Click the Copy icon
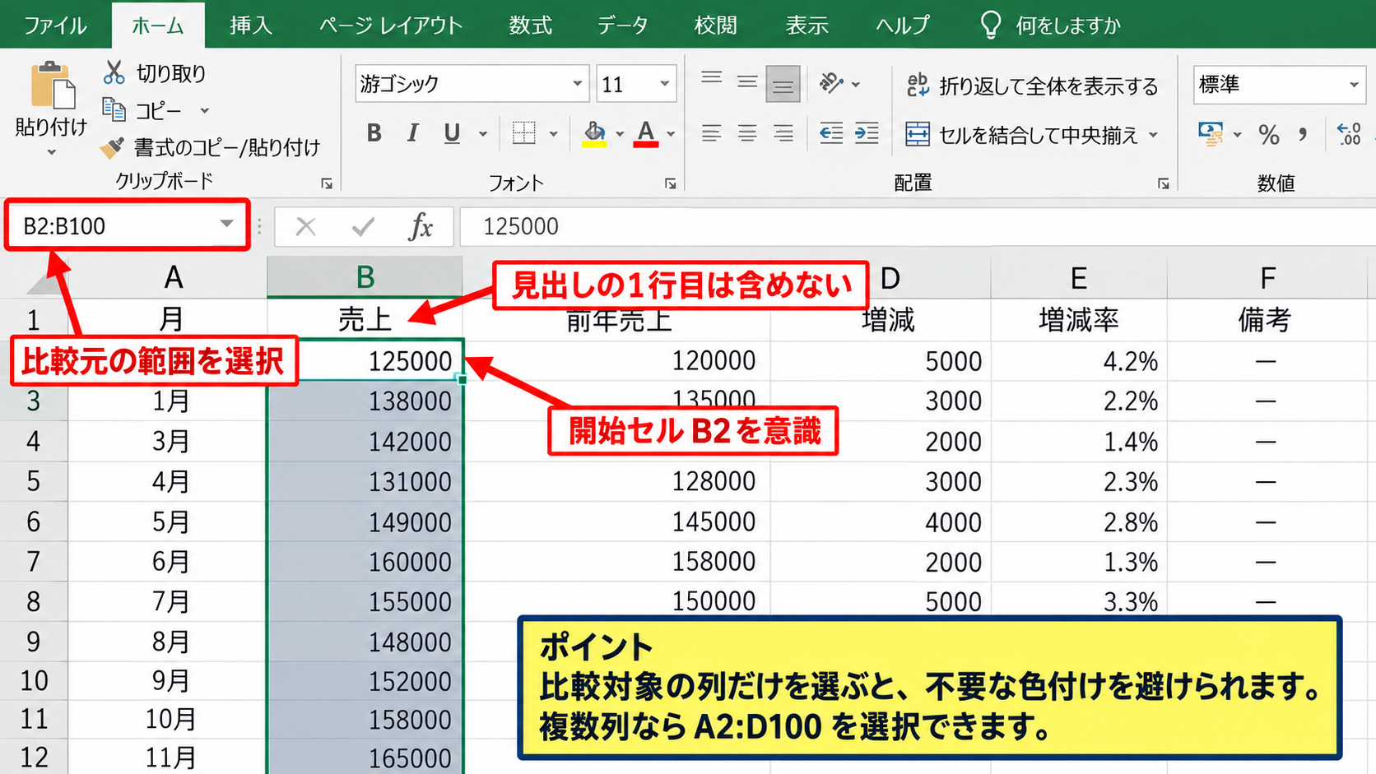This screenshot has height=774, width=1376. (113, 109)
